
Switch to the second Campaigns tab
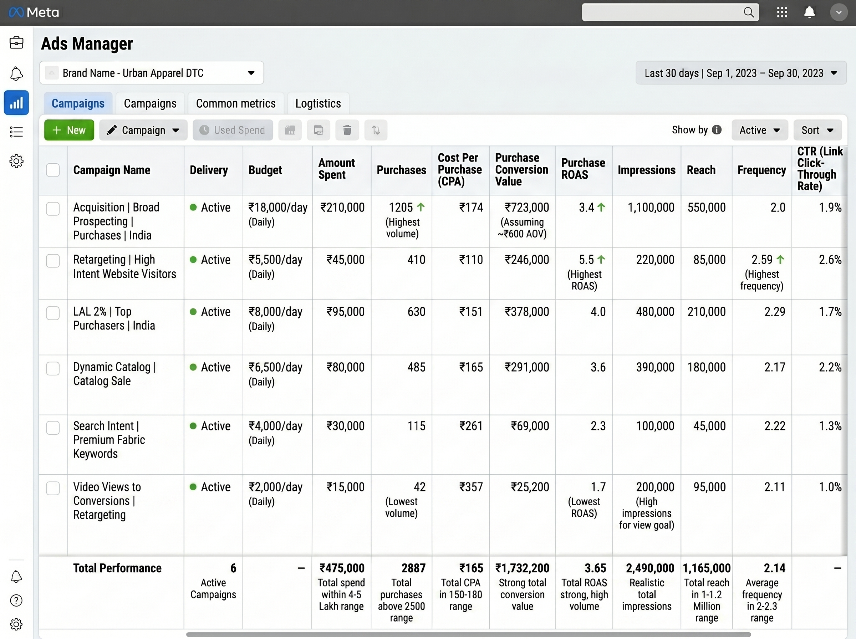tap(150, 103)
